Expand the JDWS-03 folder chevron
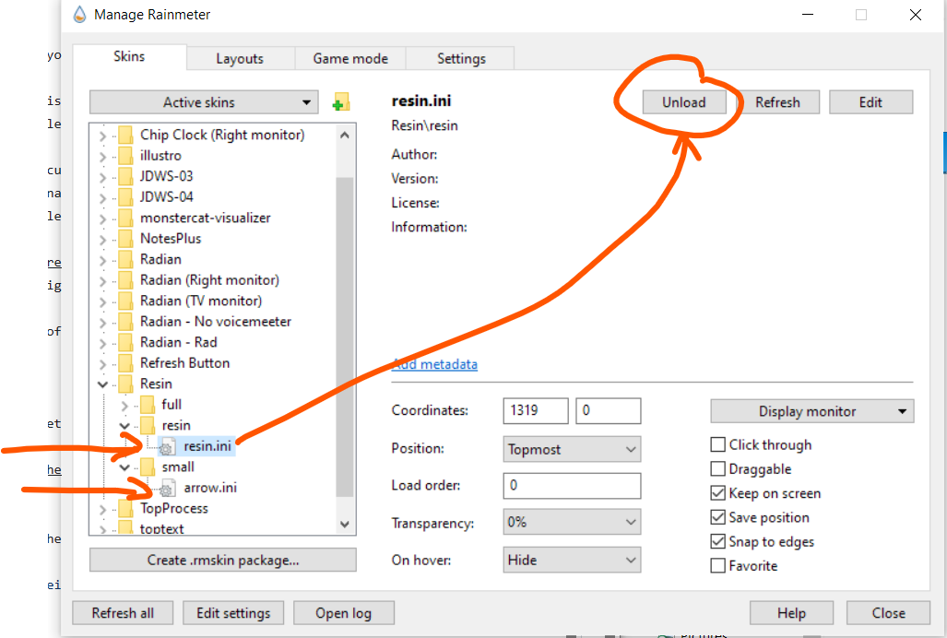947x638 pixels. (x=102, y=177)
